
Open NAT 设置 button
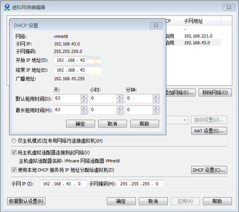[x=209, y=131]
